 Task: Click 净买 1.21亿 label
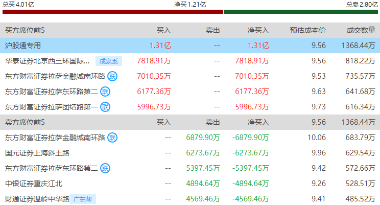click(190, 5)
